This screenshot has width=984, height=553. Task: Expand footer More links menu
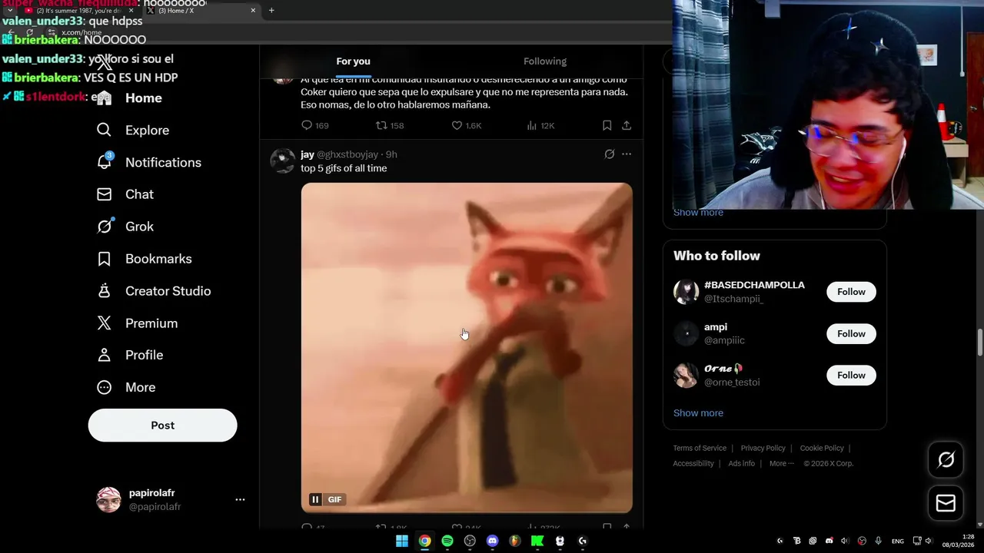pyautogui.click(x=782, y=463)
